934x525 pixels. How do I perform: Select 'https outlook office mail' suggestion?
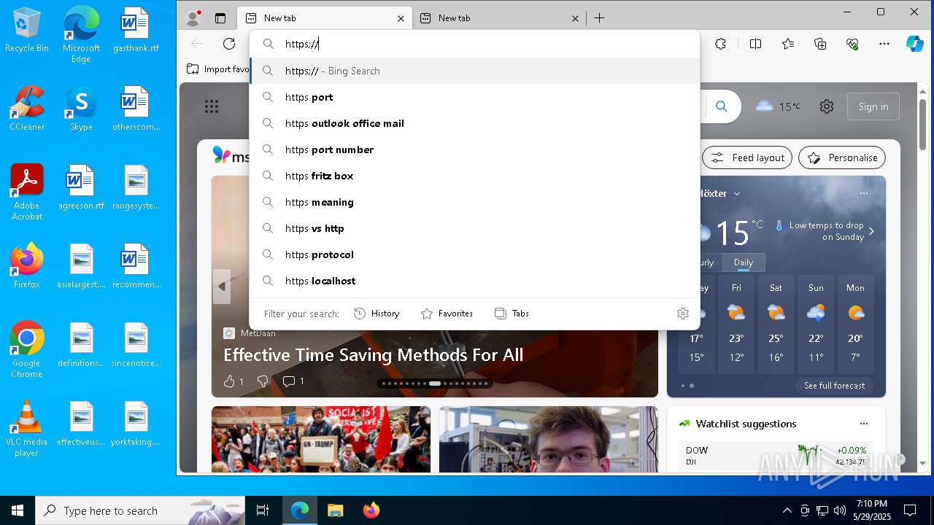pos(474,123)
